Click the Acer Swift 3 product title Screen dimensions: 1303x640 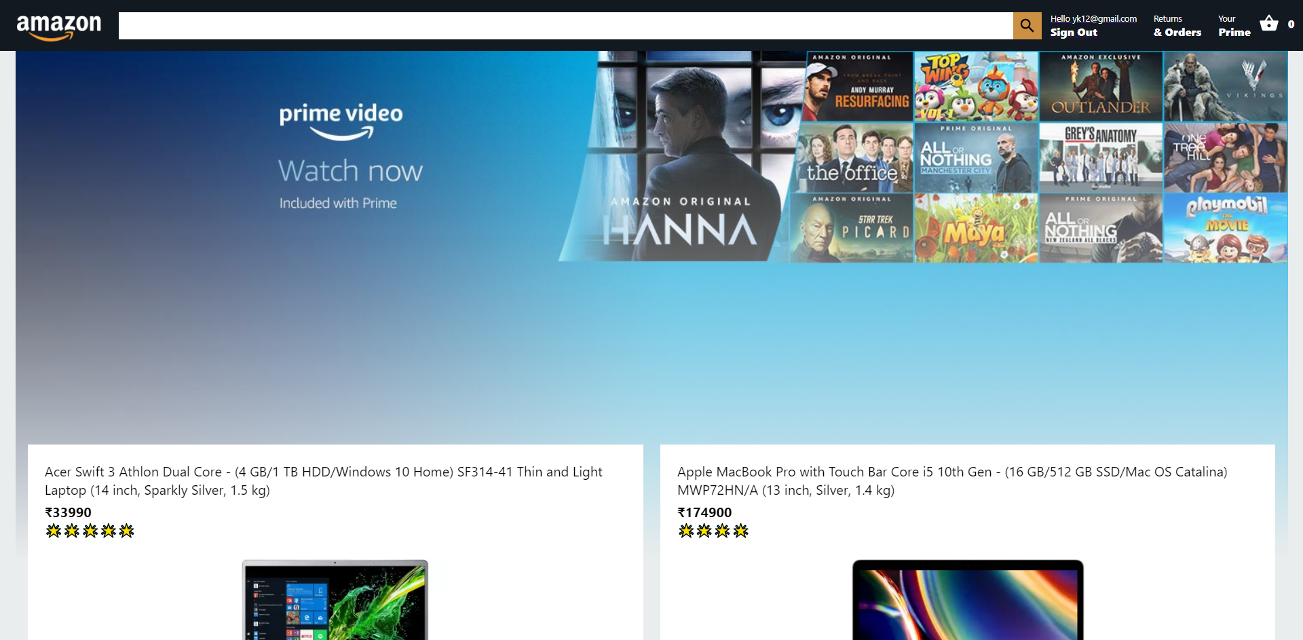(323, 481)
